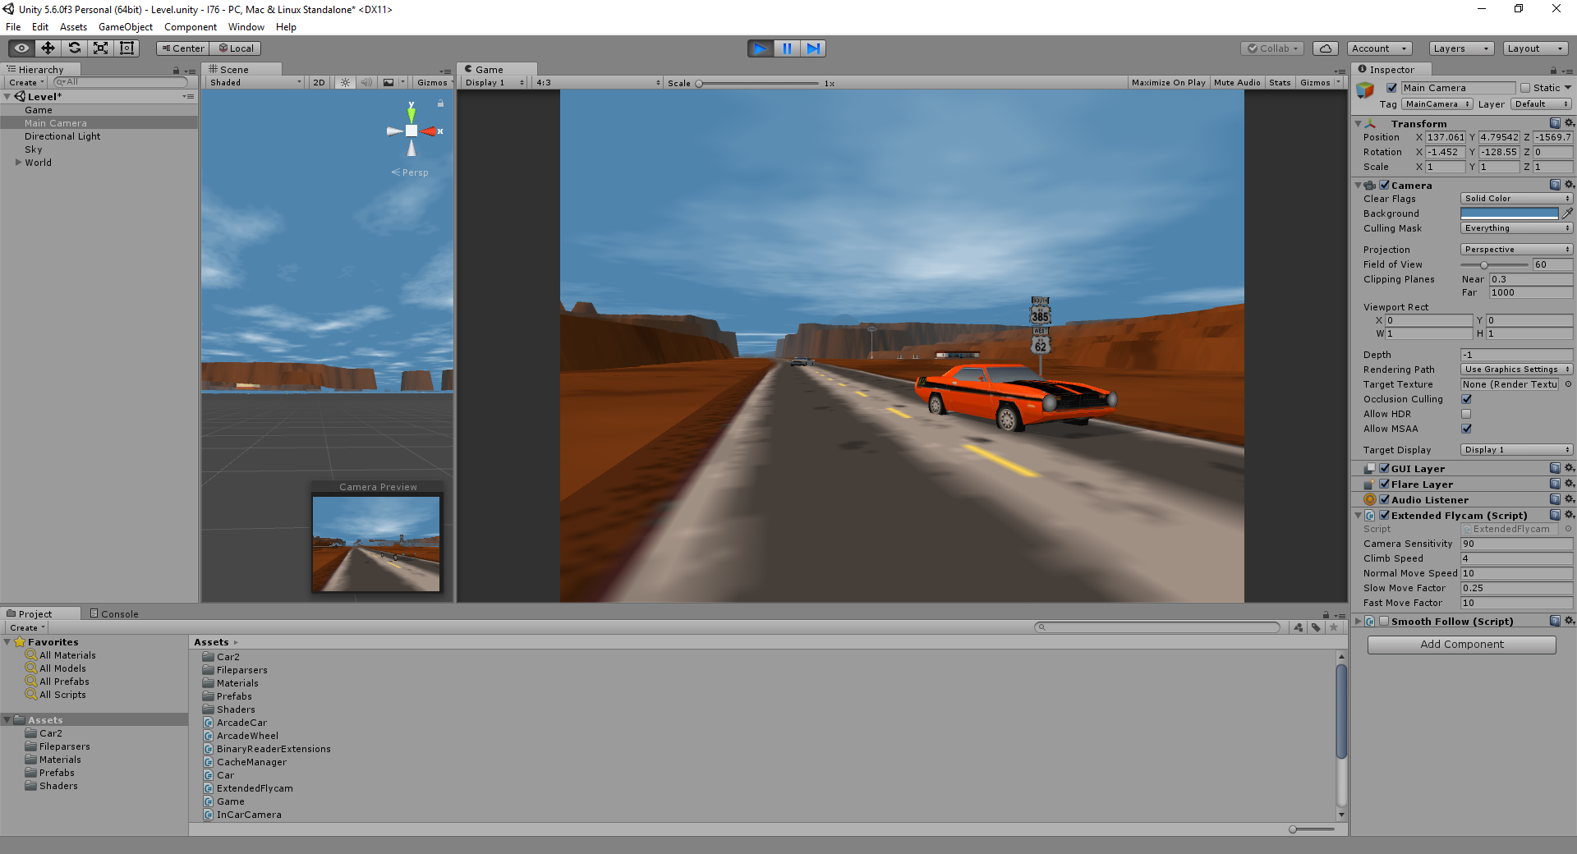Select the Move tool
This screenshot has height=854, width=1577.
pyautogui.click(x=48, y=48)
